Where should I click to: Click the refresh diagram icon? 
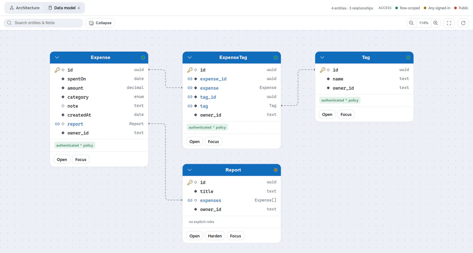coord(463,23)
